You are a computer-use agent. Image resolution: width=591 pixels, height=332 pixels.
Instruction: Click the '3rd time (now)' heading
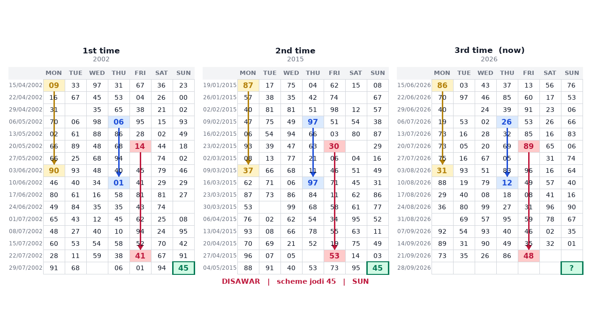tap(490, 50)
